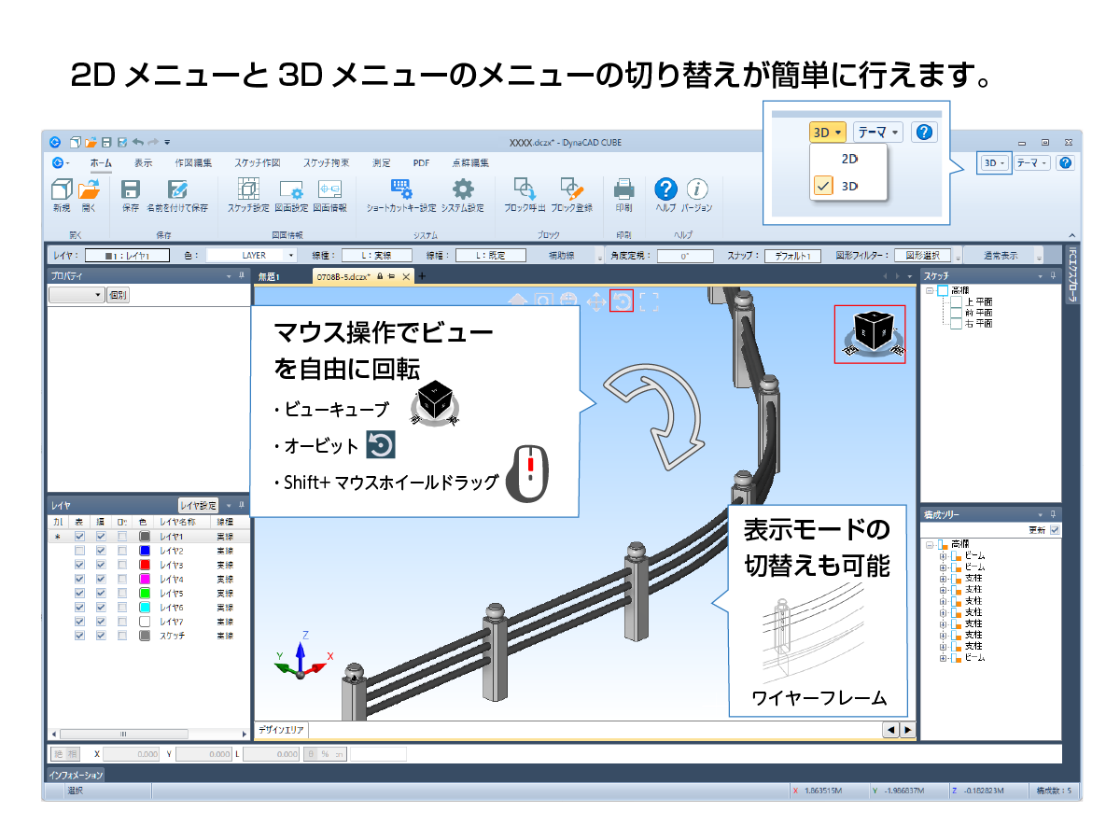1120x840 pixels.
Task: Open ショートカットキー設定 shortcut key settings
Action: pos(401,189)
